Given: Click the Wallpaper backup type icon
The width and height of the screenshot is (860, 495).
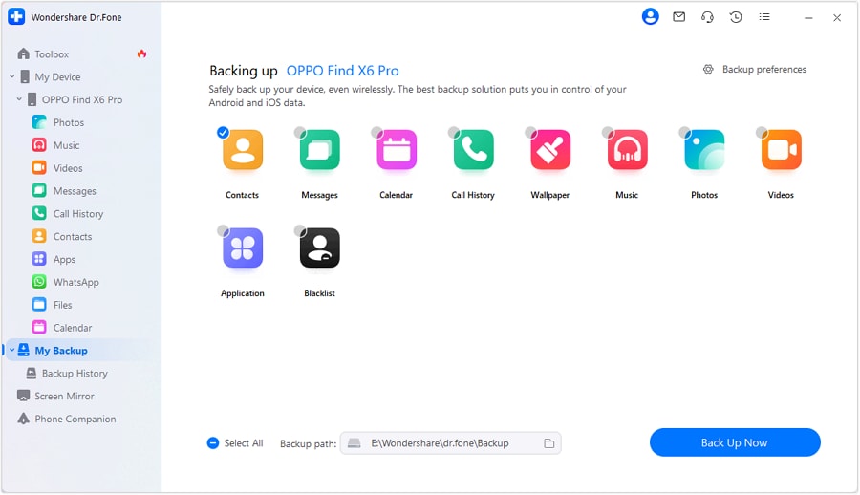Looking at the screenshot, I should tap(550, 150).
